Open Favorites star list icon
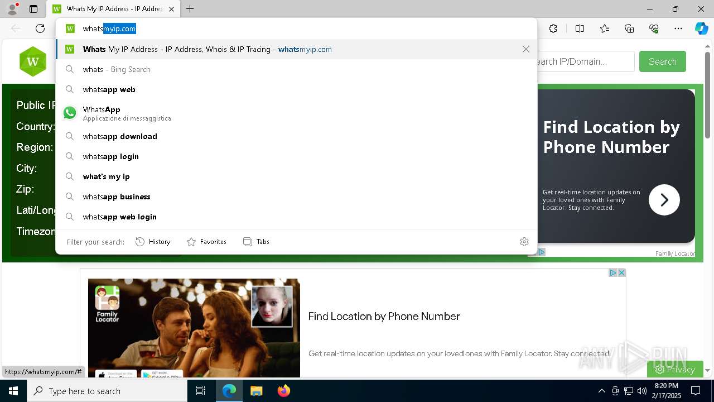 tap(605, 28)
